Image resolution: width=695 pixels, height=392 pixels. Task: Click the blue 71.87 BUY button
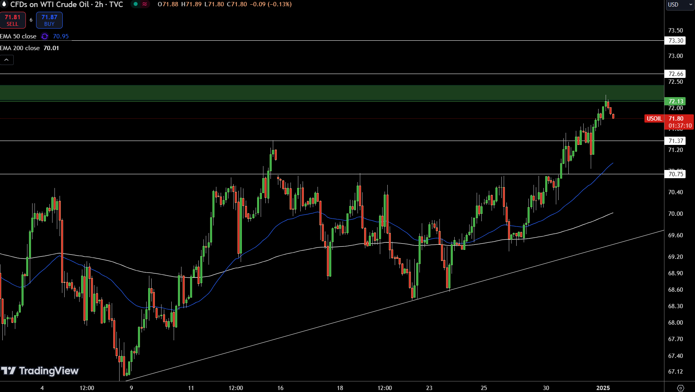pos(49,20)
